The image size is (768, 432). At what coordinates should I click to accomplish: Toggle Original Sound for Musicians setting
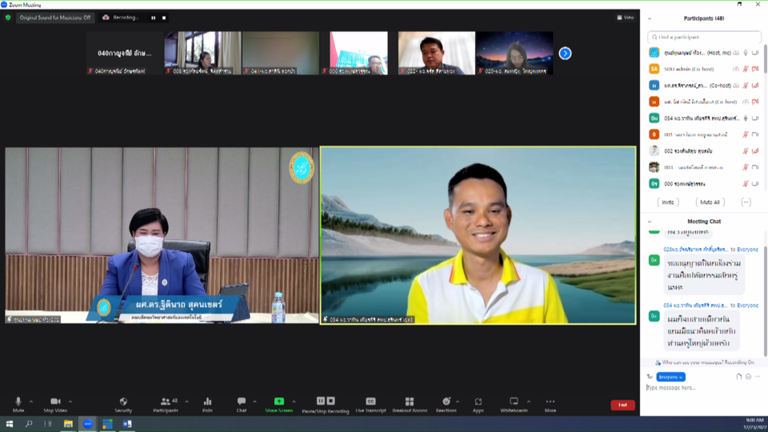click(x=55, y=18)
